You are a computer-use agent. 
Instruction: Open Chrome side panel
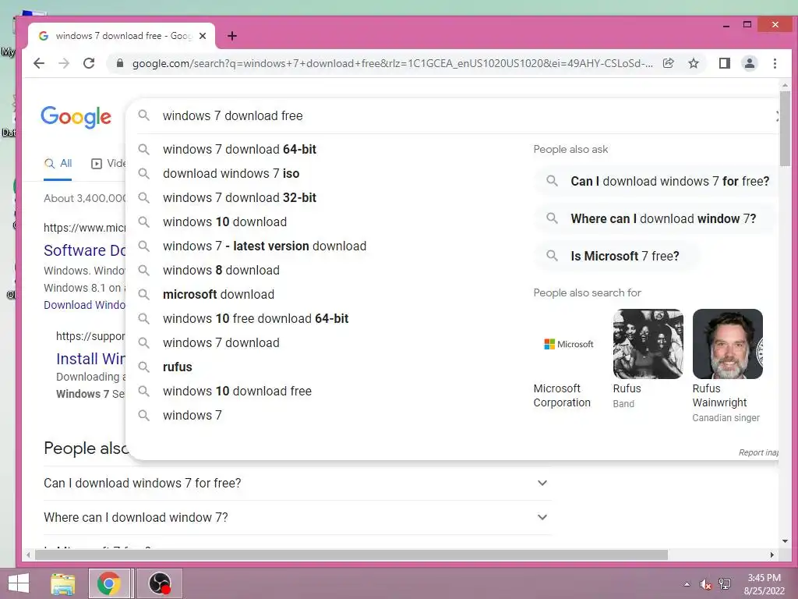point(724,63)
